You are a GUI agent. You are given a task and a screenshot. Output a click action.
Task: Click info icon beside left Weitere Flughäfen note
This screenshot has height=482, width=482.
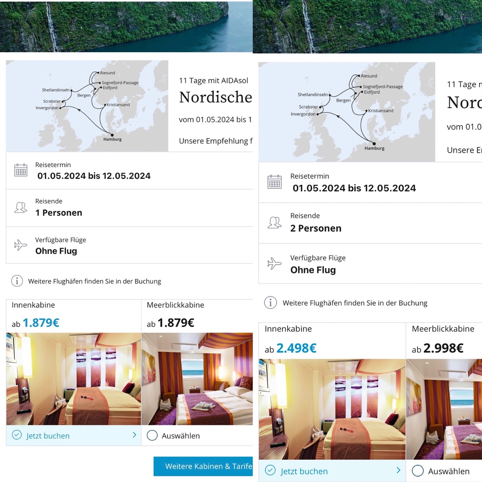click(17, 281)
